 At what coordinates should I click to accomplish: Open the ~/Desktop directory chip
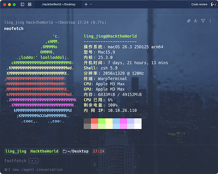tap(76, 151)
